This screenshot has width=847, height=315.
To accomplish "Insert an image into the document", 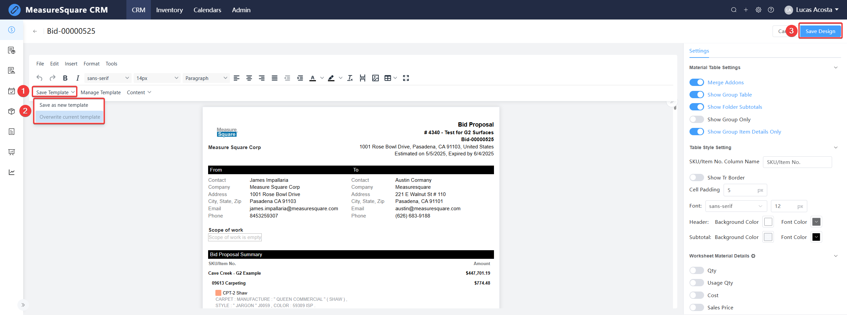I will [376, 78].
